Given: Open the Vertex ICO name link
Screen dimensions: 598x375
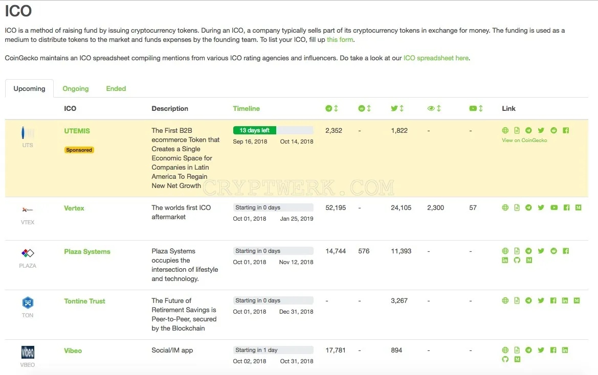Looking at the screenshot, I should tap(74, 208).
